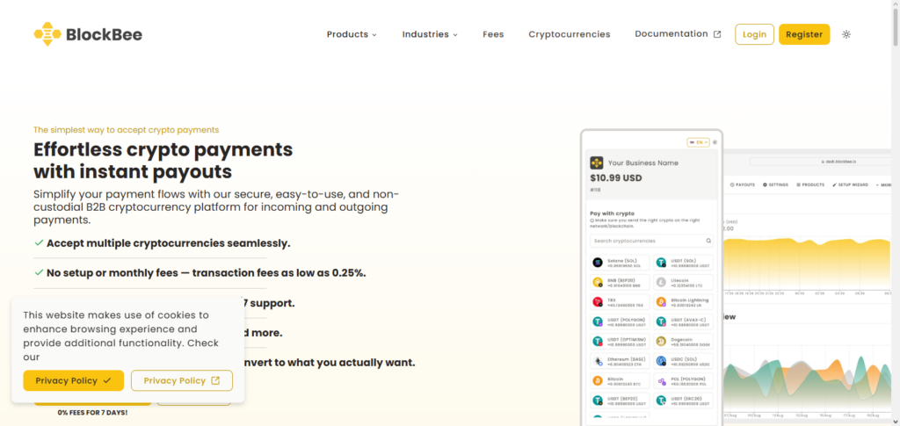
Task: Click the Search cryptocurrencies field
Action: click(x=651, y=241)
